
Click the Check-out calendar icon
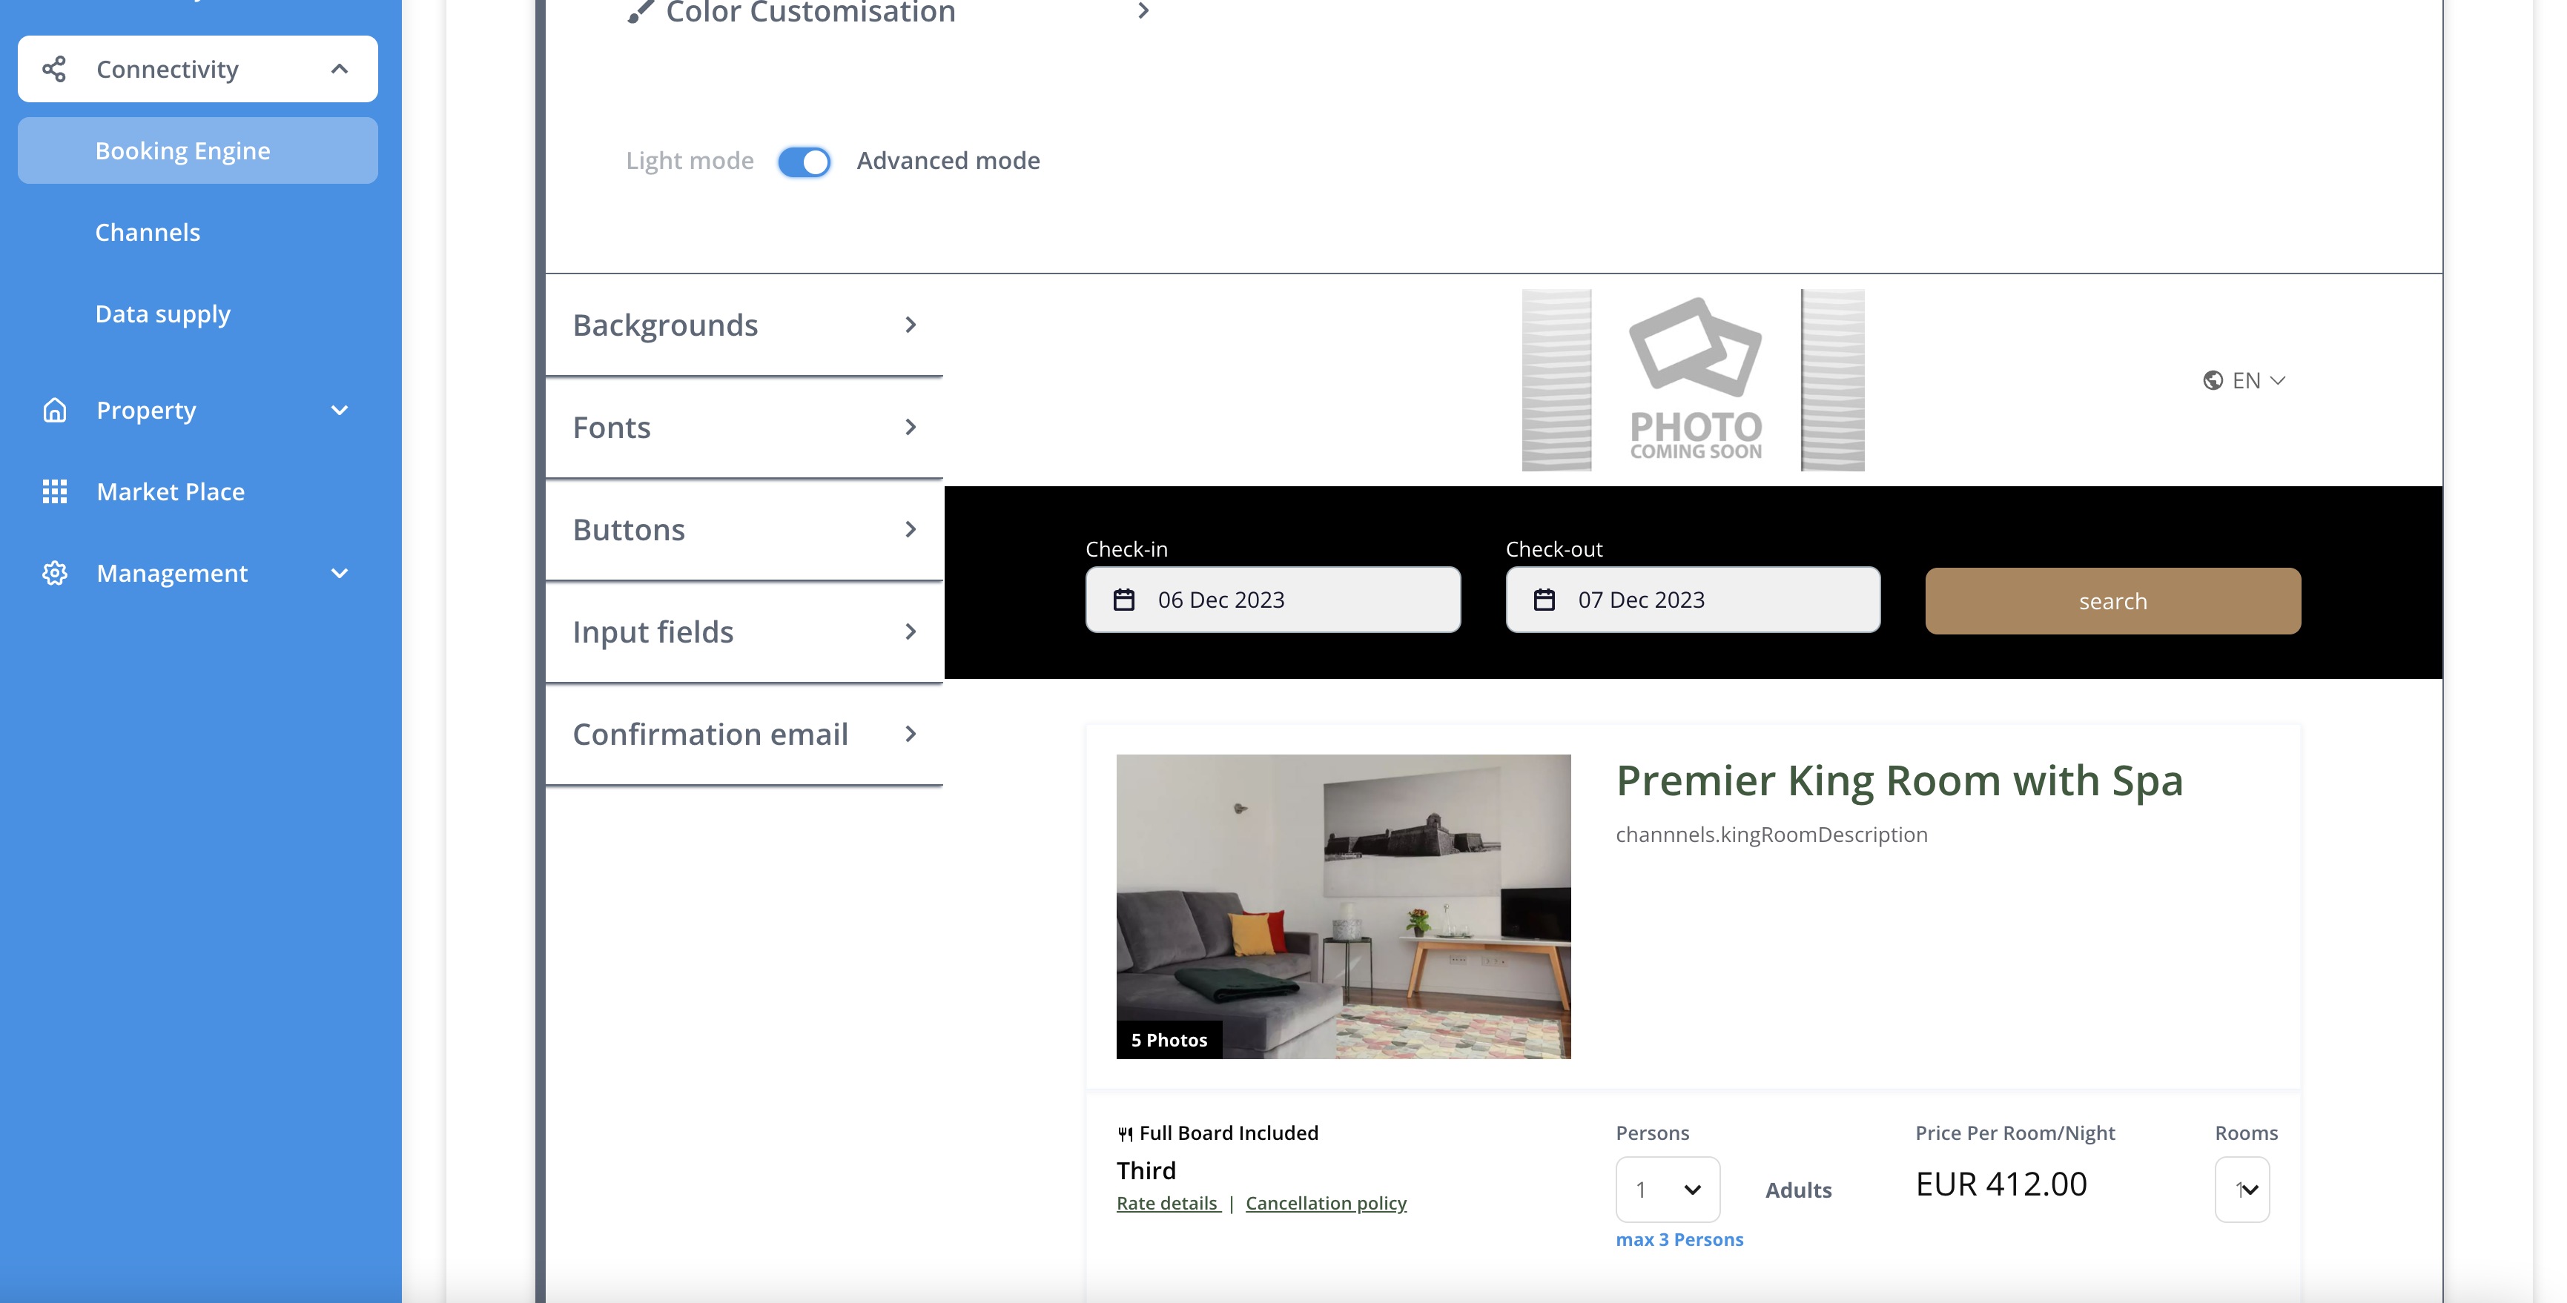point(1544,600)
